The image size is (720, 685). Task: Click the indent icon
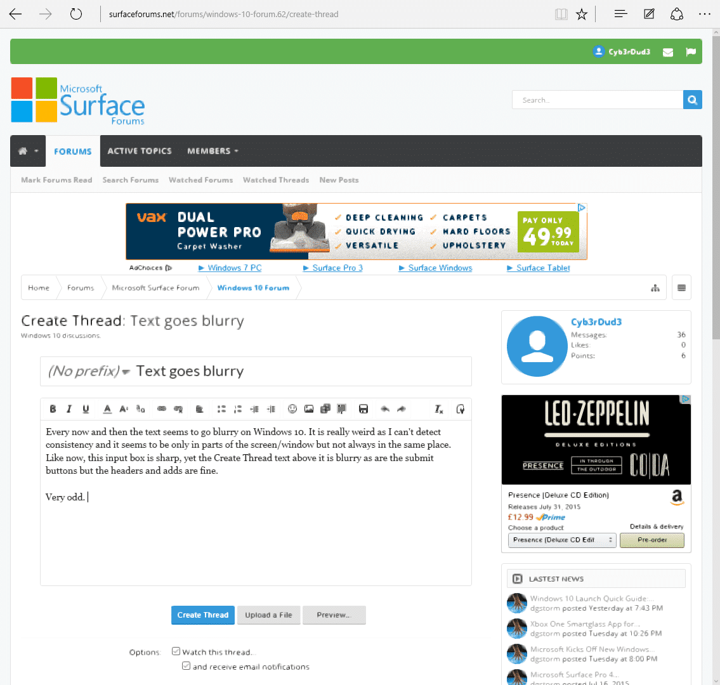271,408
